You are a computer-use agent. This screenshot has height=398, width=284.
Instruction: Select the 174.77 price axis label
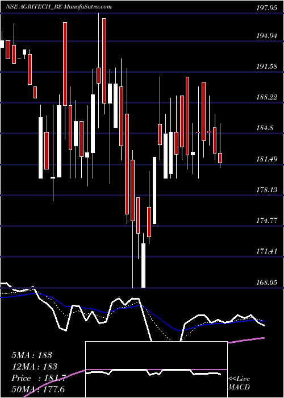(x=266, y=221)
